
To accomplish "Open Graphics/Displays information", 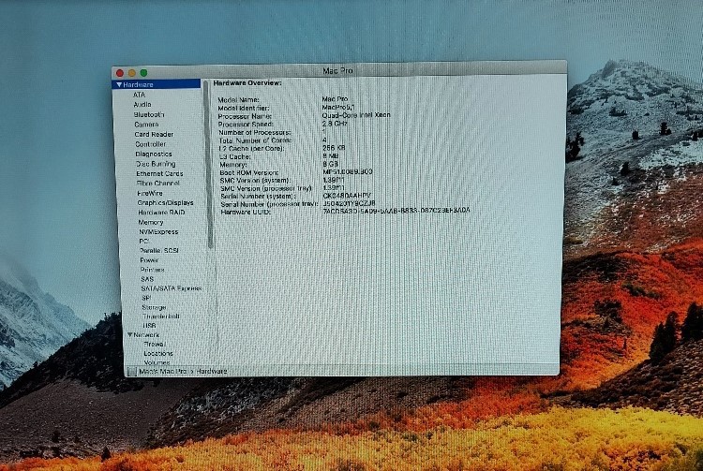I will (165, 203).
